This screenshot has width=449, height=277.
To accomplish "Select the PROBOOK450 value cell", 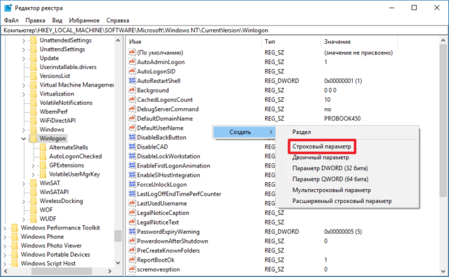I will click(342, 119).
